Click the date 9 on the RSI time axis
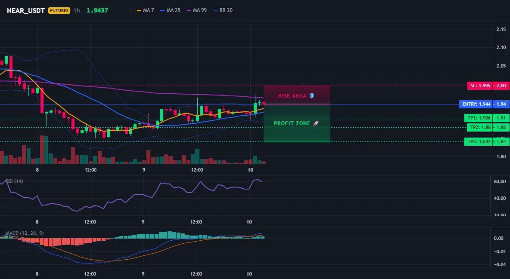The image size is (510, 279). (x=143, y=222)
